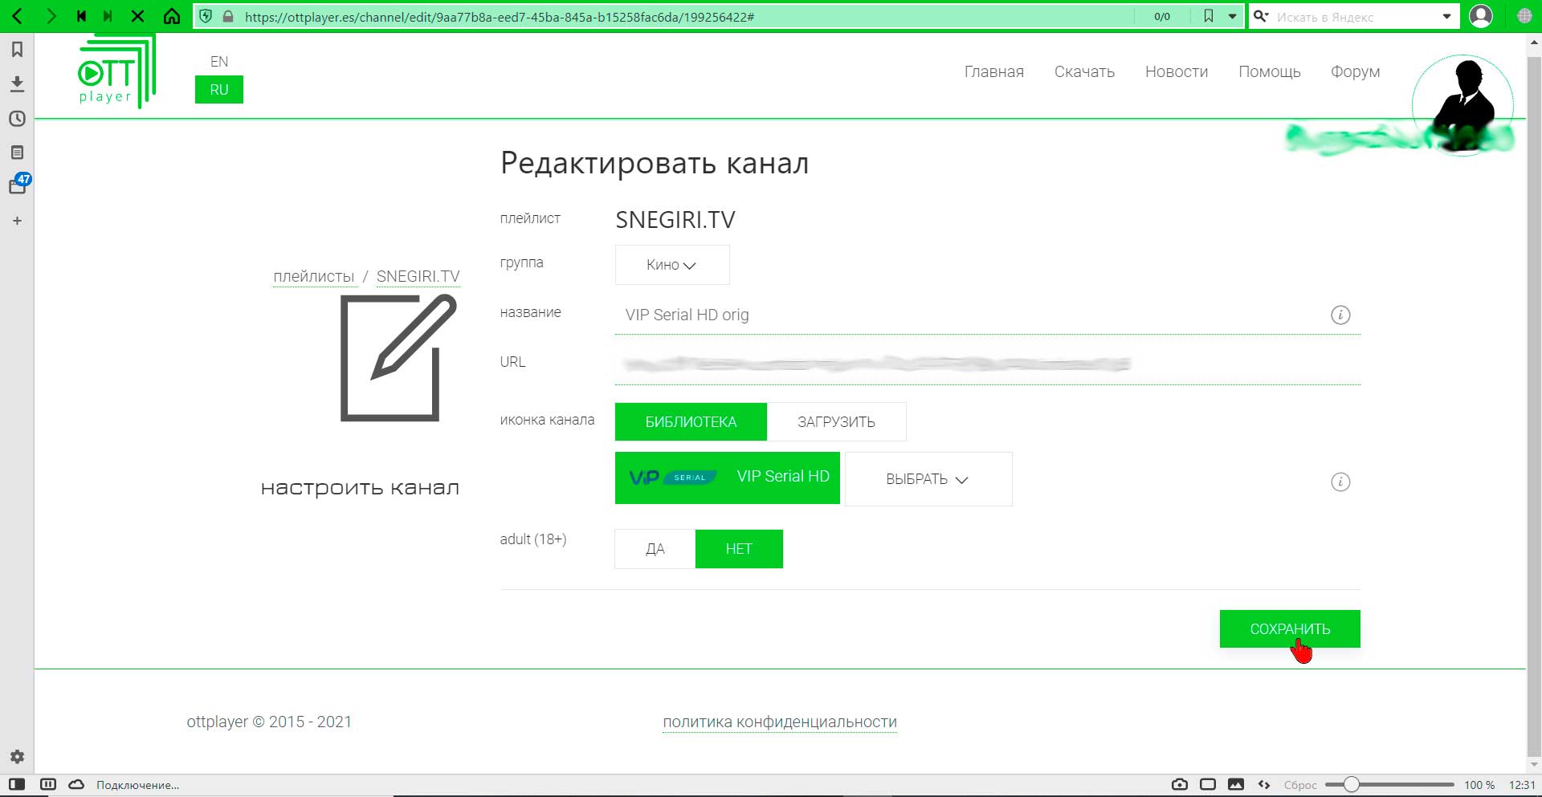The image size is (1542, 797).
Task: Click into the channel URL field
Action: pos(987,364)
